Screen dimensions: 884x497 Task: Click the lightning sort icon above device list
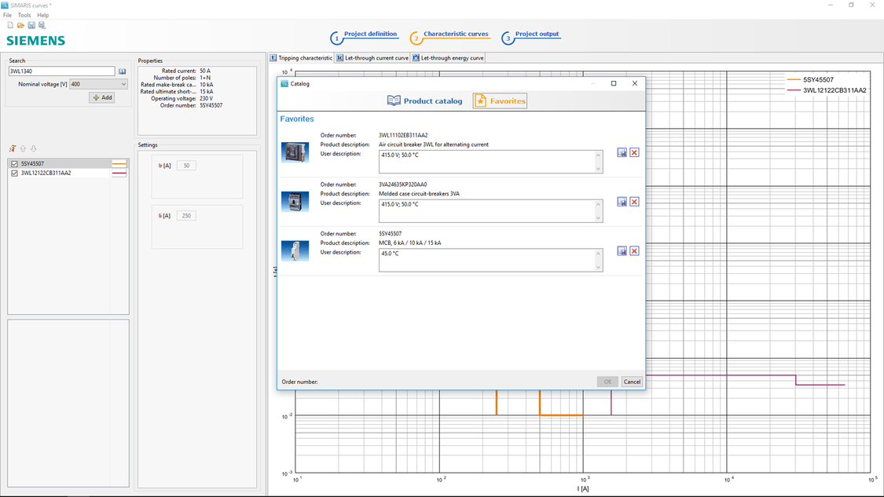point(13,148)
